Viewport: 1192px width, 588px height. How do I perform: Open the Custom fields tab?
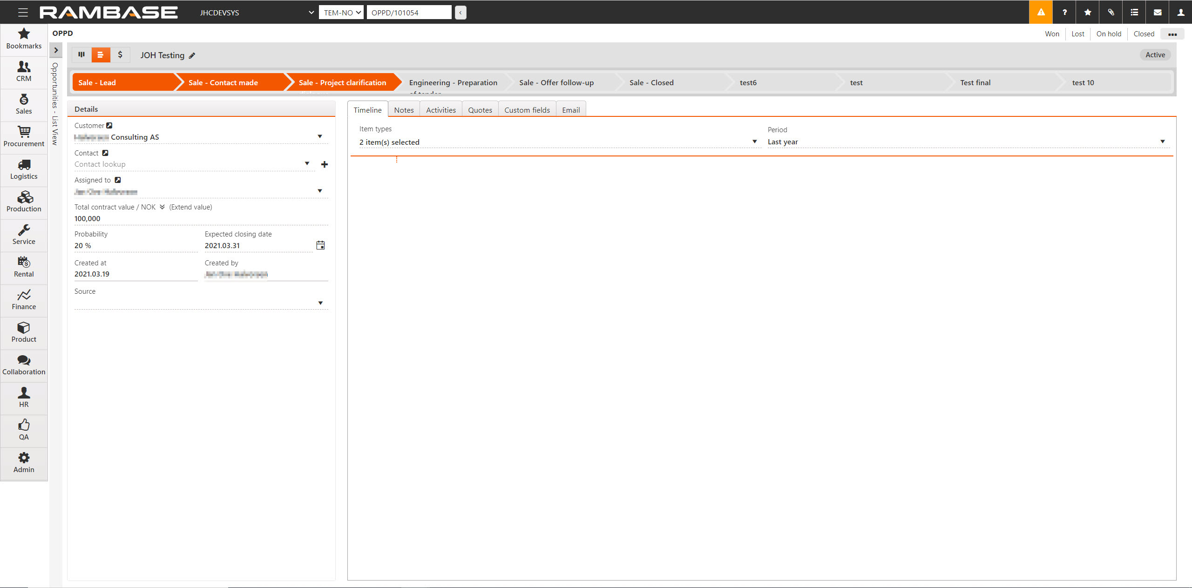pyautogui.click(x=527, y=110)
